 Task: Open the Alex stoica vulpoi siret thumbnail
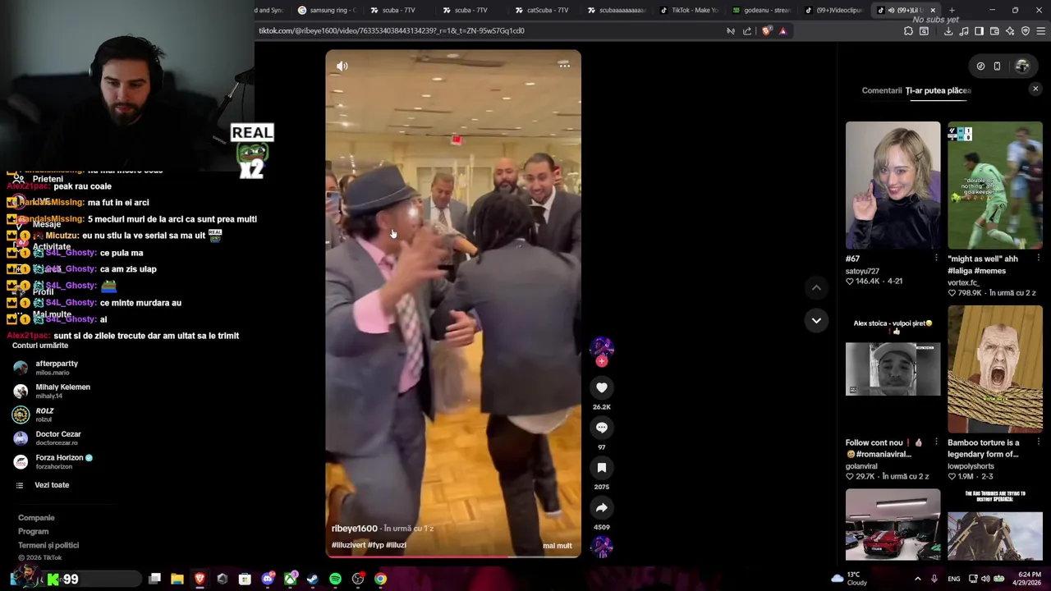tap(893, 369)
